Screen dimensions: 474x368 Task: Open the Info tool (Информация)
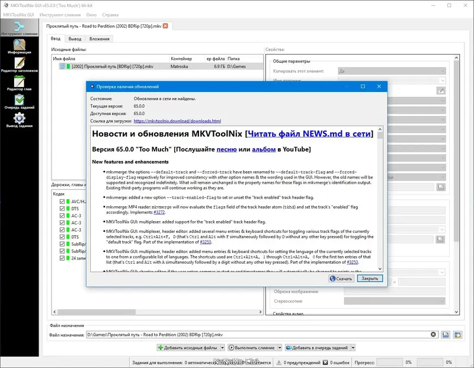[x=20, y=47]
